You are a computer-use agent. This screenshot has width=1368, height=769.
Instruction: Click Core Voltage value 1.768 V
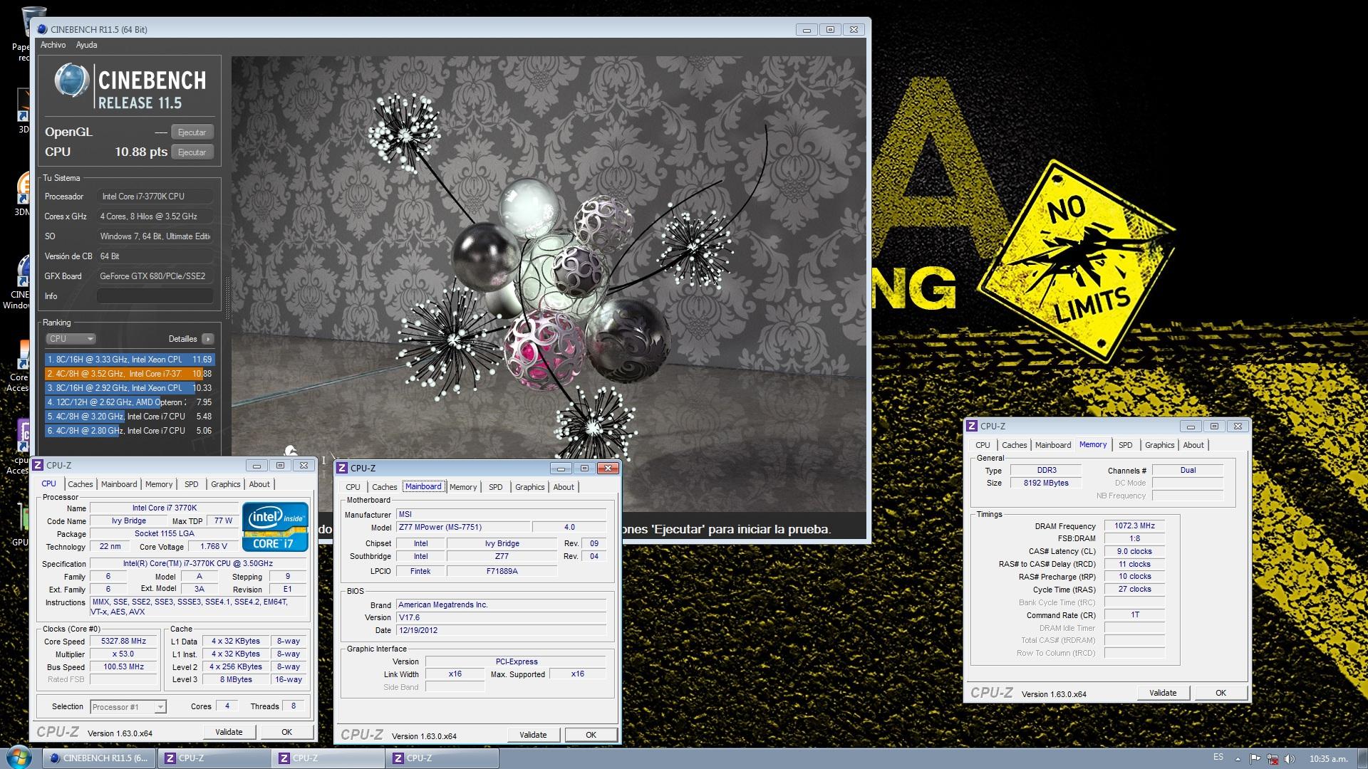tap(214, 547)
